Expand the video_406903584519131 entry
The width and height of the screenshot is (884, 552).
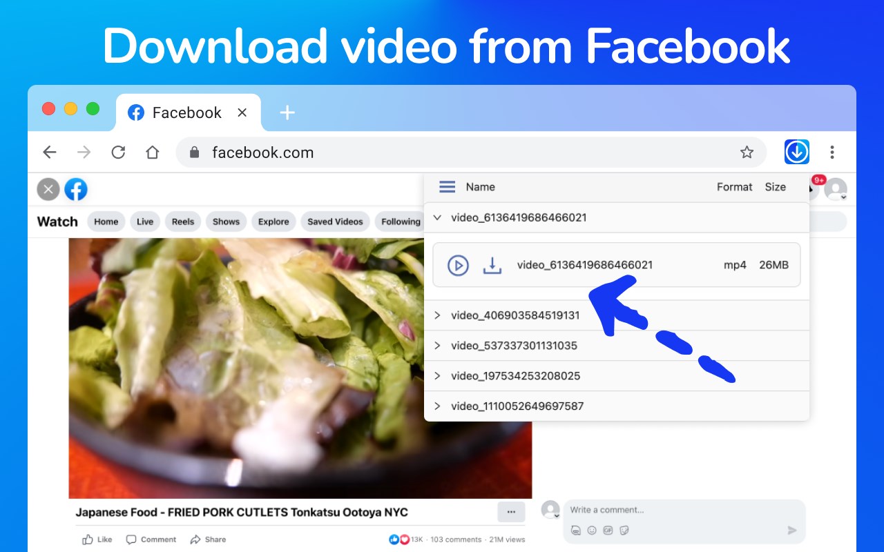[x=437, y=315]
